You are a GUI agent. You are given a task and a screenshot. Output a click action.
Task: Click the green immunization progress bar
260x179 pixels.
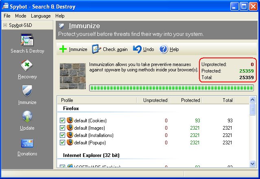(171, 88)
